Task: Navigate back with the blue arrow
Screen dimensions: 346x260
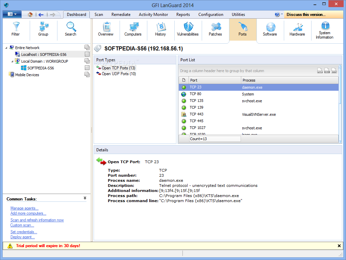Action: 41,15
